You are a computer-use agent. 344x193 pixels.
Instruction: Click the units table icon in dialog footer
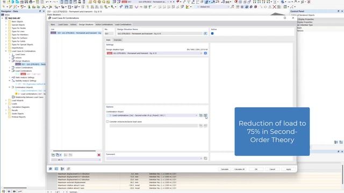coord(56,169)
